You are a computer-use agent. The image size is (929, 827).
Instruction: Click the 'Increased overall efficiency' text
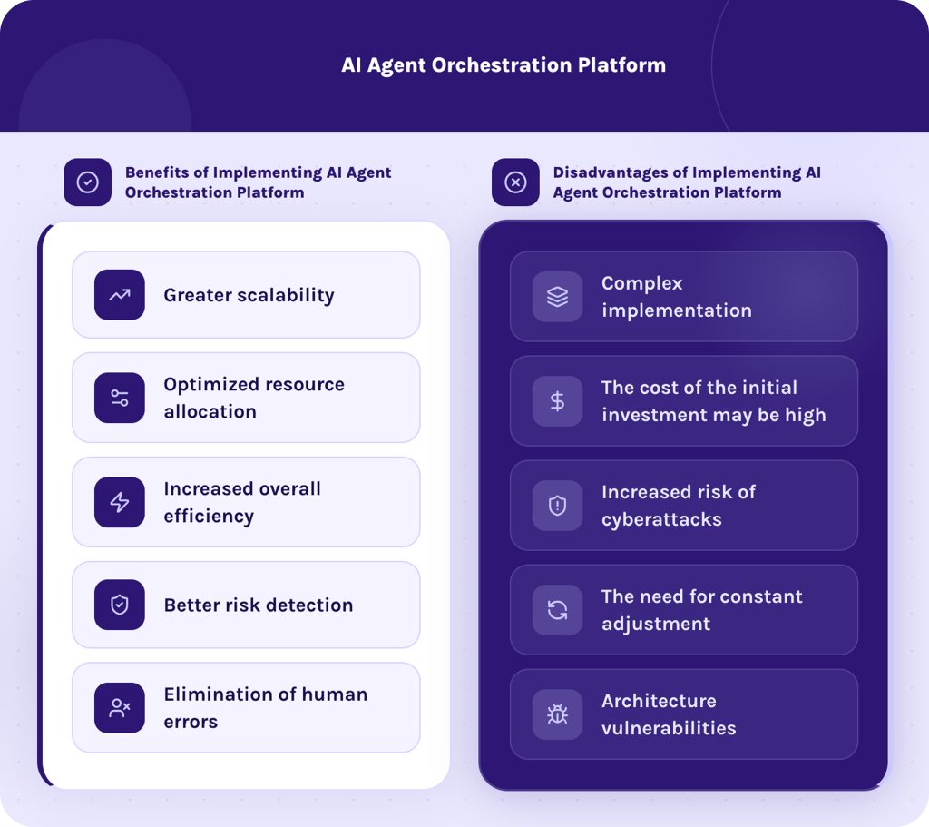tap(242, 502)
